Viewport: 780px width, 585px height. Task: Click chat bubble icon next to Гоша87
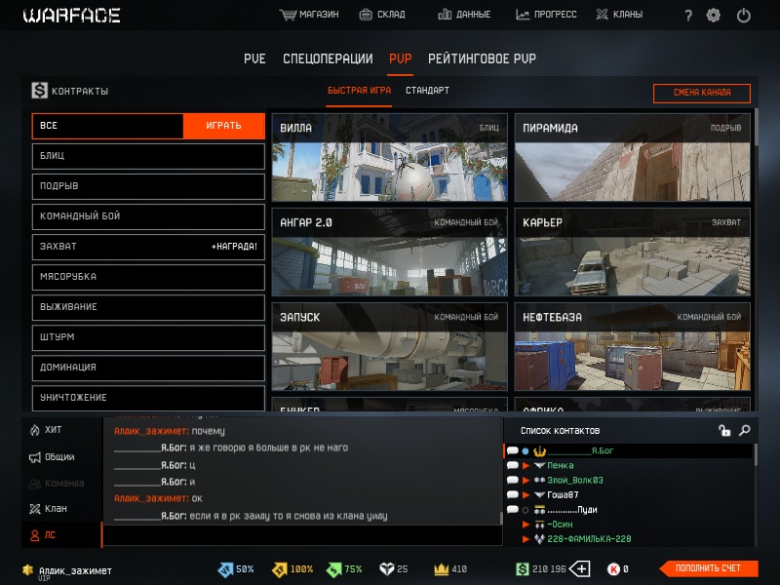click(x=513, y=495)
